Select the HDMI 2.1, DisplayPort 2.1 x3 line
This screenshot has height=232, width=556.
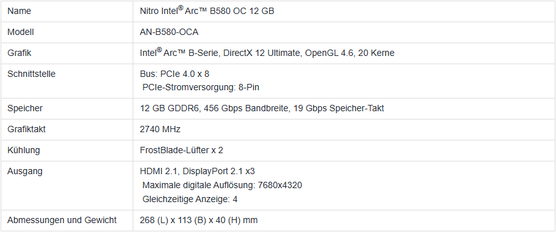pos(198,171)
